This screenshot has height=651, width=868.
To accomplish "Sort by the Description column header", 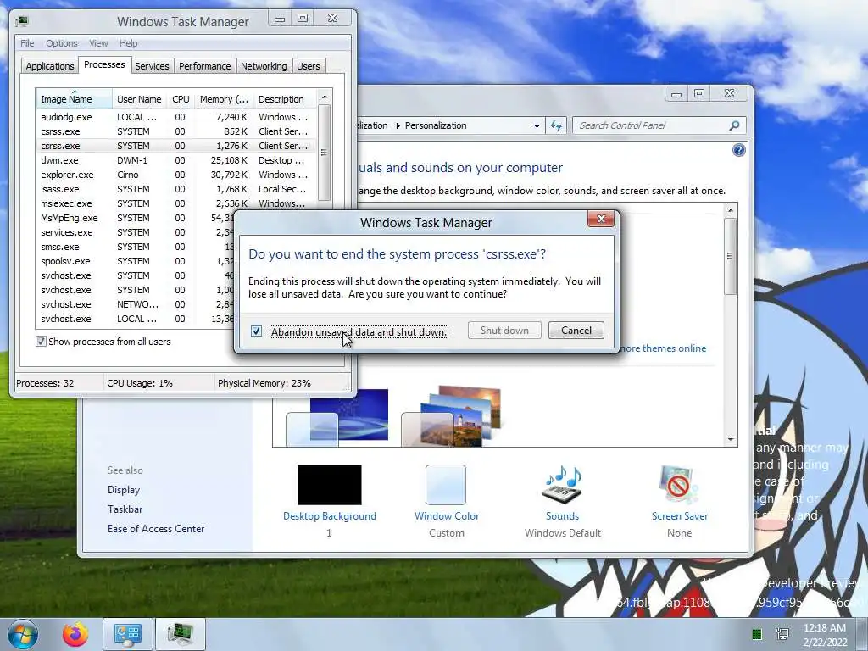I will point(285,99).
